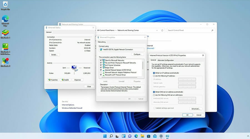This screenshot has height=139, width=250.
Task: Disable the Ethernet0 connection
Action: pos(65,80)
